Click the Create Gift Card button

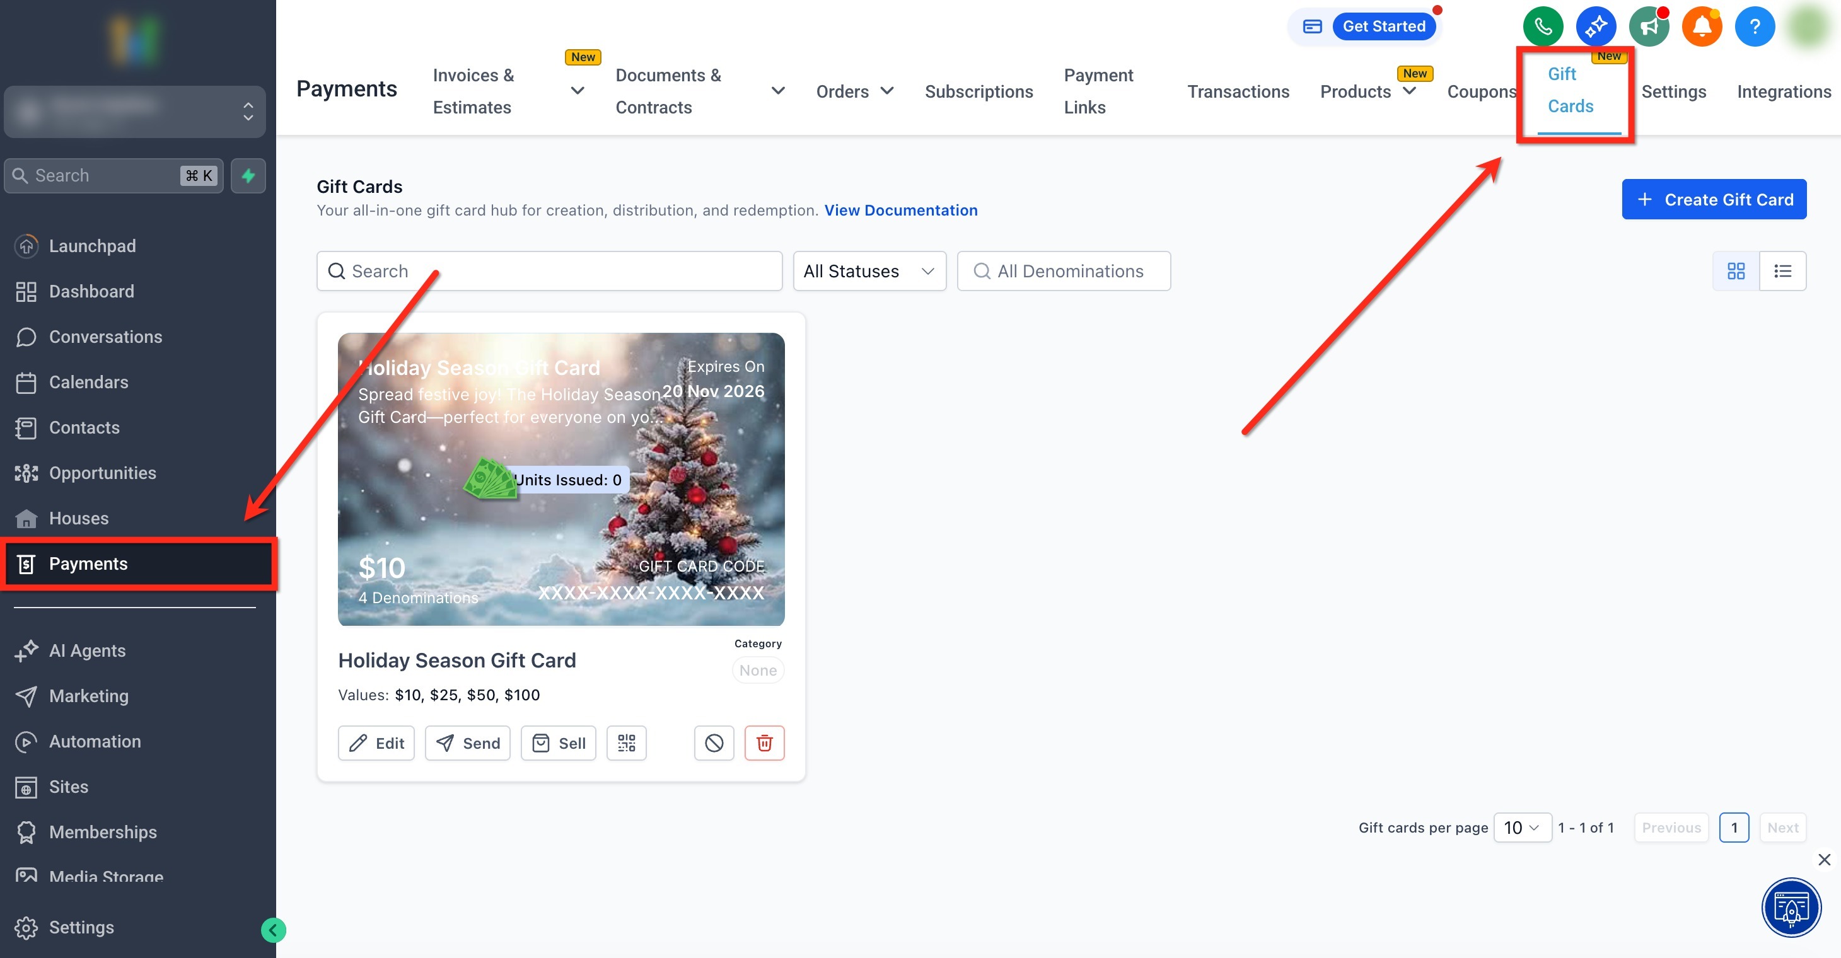point(1713,199)
